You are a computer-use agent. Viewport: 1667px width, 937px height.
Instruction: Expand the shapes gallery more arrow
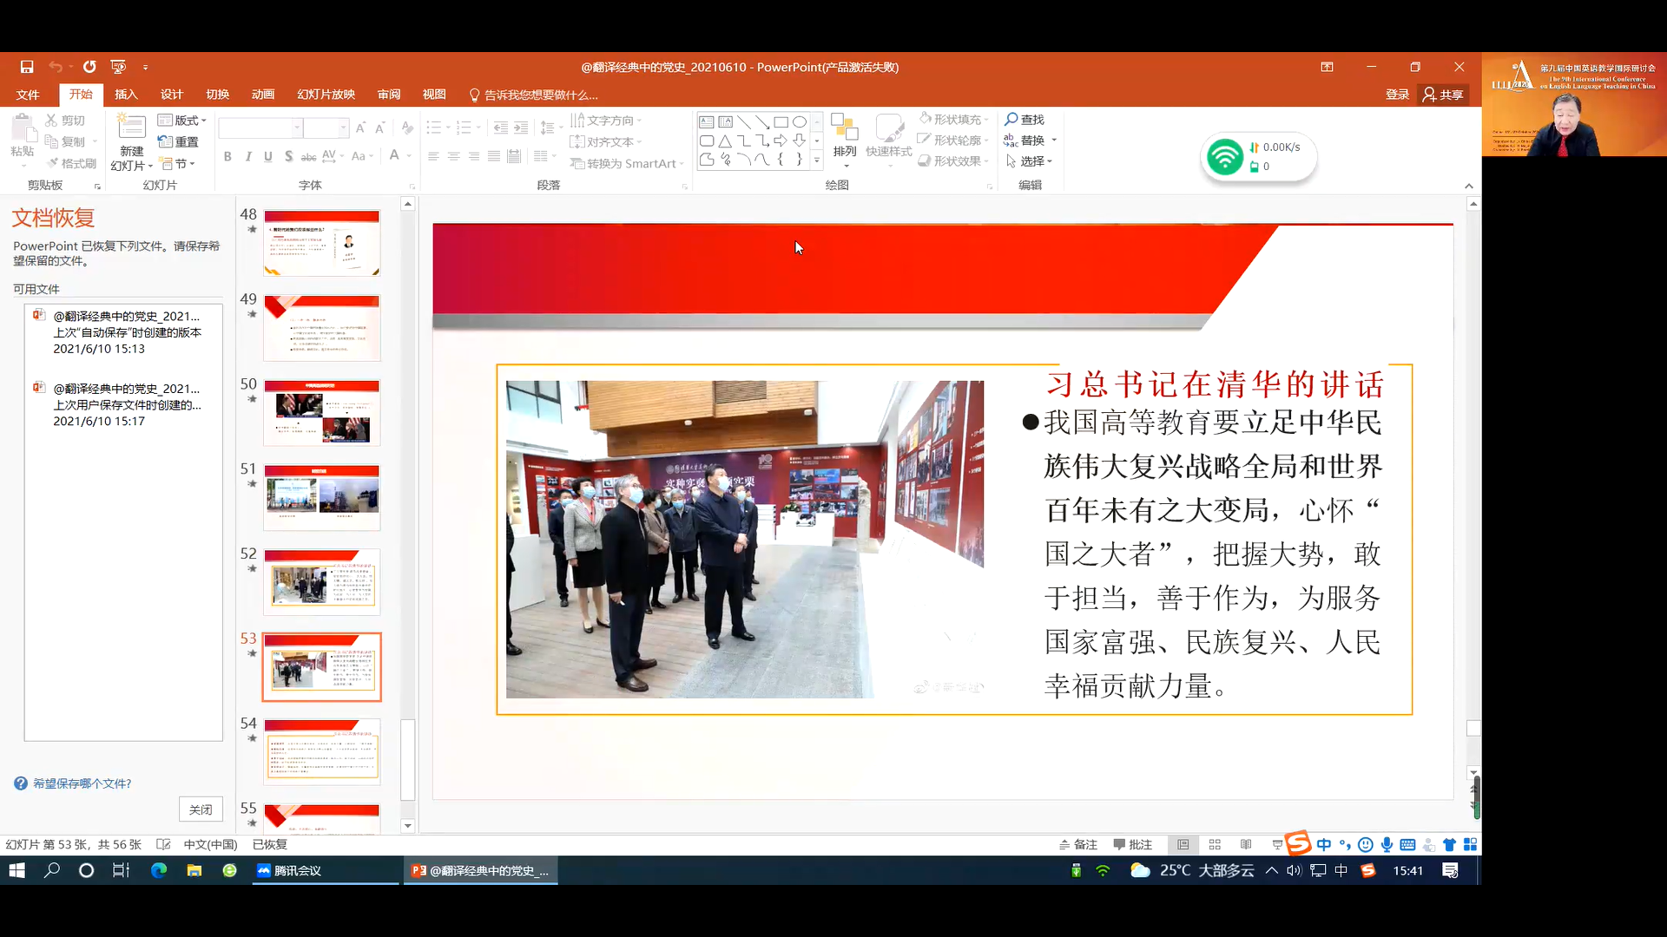[x=816, y=161]
